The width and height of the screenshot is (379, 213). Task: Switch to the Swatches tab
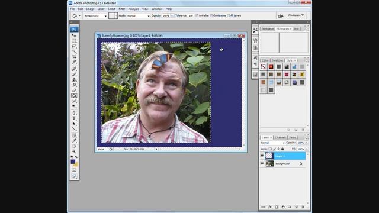[x=277, y=60]
